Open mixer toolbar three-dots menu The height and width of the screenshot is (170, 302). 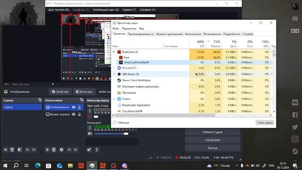click(97, 150)
